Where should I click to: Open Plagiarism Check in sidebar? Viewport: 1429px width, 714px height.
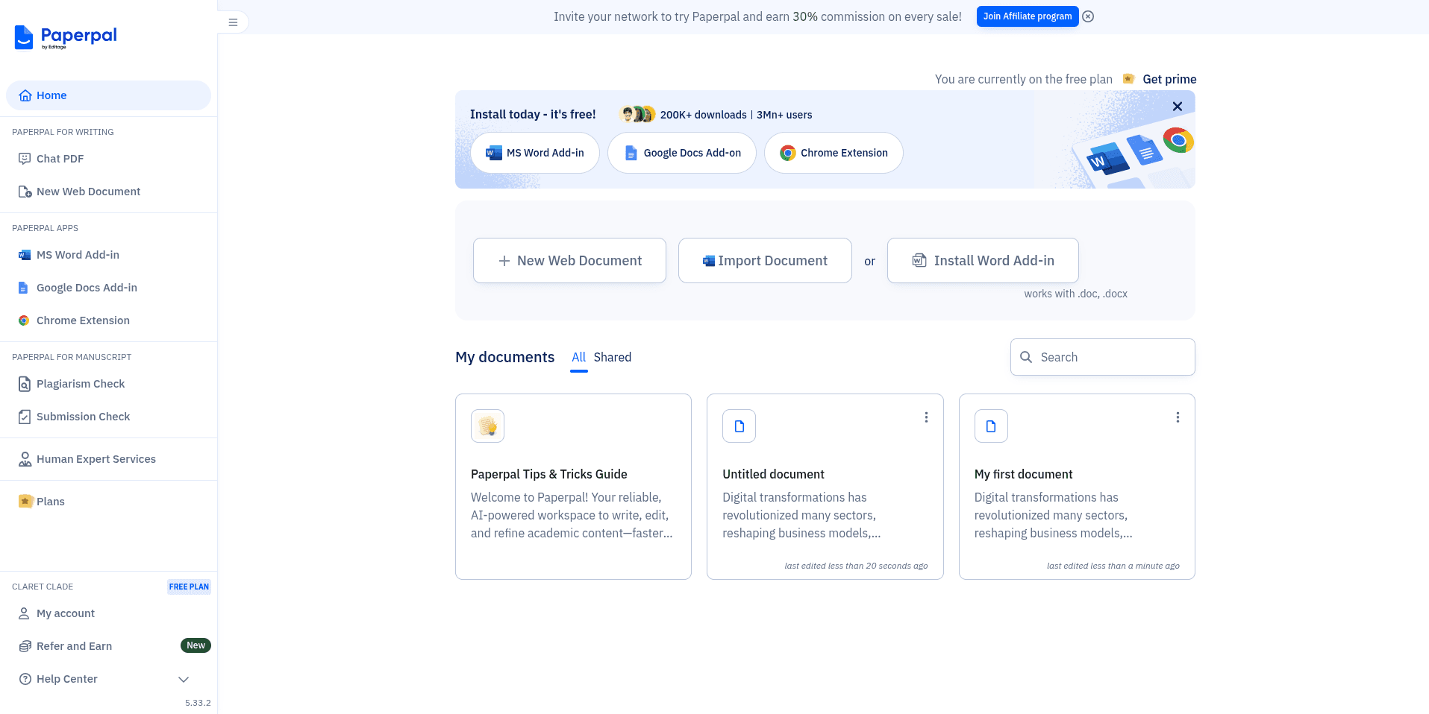pos(81,384)
